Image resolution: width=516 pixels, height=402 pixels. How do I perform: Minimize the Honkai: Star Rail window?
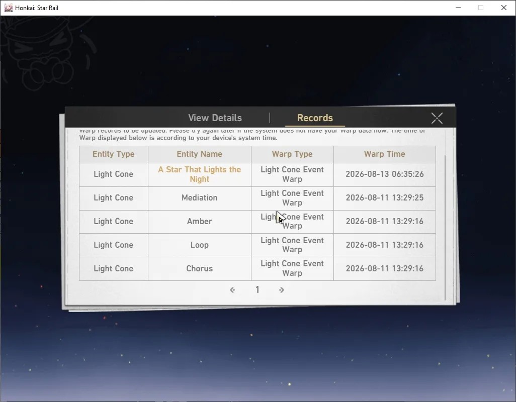click(x=458, y=8)
